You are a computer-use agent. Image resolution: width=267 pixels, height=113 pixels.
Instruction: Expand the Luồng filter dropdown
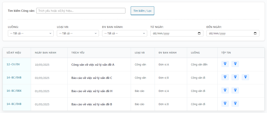coord(31,33)
